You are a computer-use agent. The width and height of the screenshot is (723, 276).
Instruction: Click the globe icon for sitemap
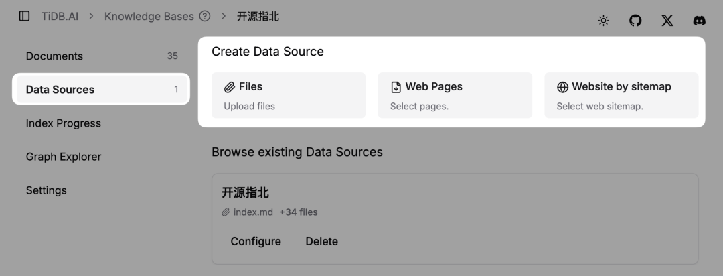click(562, 87)
